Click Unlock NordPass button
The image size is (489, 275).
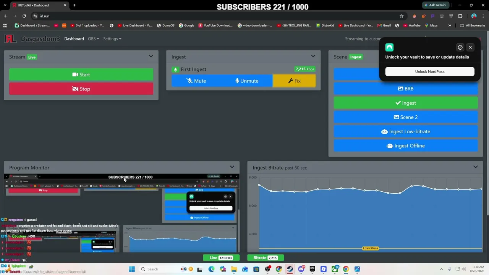[x=430, y=71]
